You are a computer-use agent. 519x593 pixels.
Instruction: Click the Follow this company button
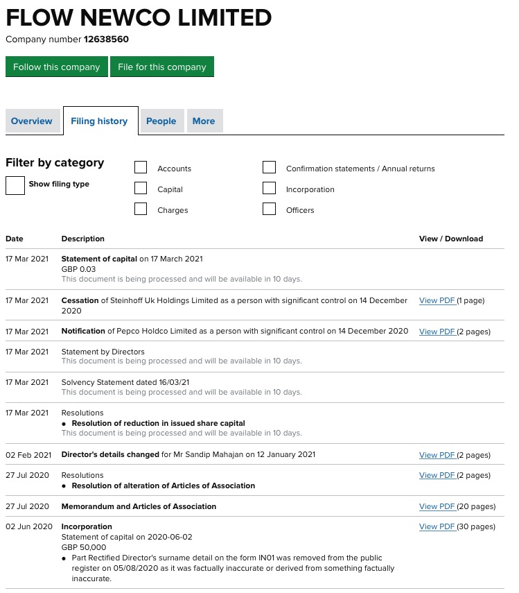click(56, 67)
